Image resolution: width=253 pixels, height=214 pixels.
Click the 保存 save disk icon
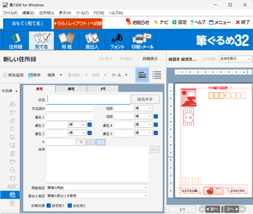pos(30,75)
